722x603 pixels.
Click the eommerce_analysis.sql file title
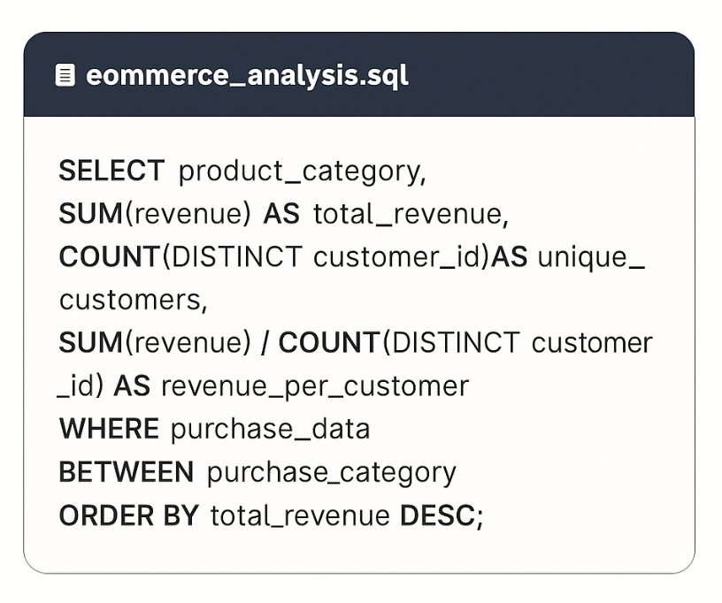click(x=247, y=76)
